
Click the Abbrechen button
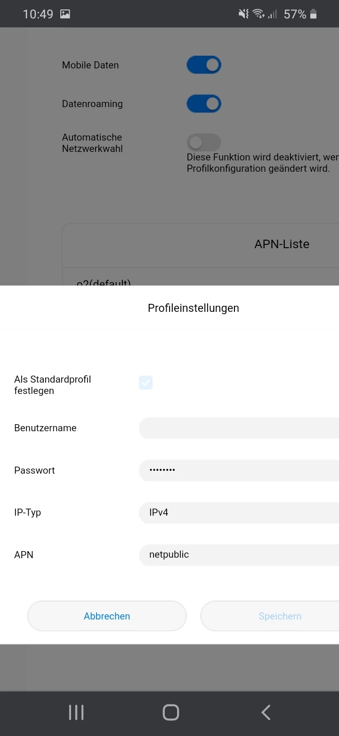pyautogui.click(x=107, y=616)
